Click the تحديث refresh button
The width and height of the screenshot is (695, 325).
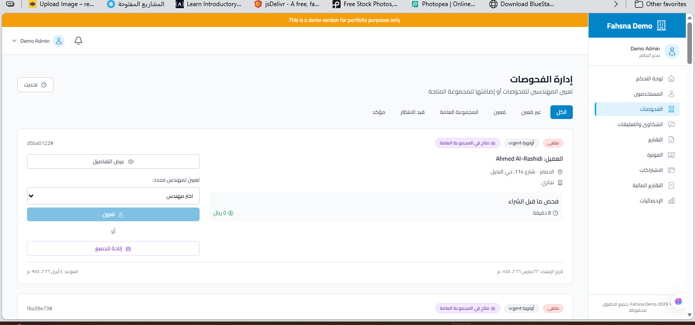[35, 85]
